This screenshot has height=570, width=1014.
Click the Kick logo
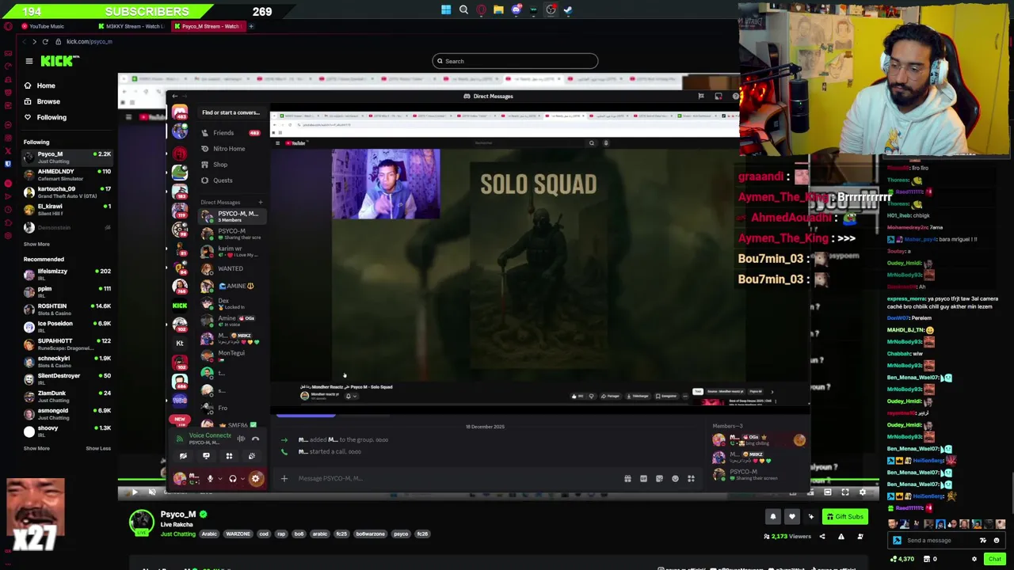pos(60,61)
